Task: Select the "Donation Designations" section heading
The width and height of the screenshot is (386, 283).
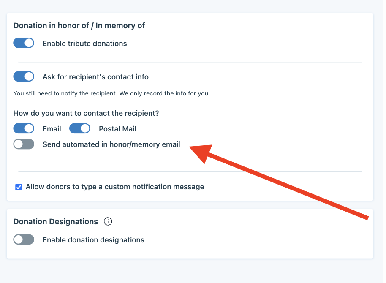Action: coord(55,222)
